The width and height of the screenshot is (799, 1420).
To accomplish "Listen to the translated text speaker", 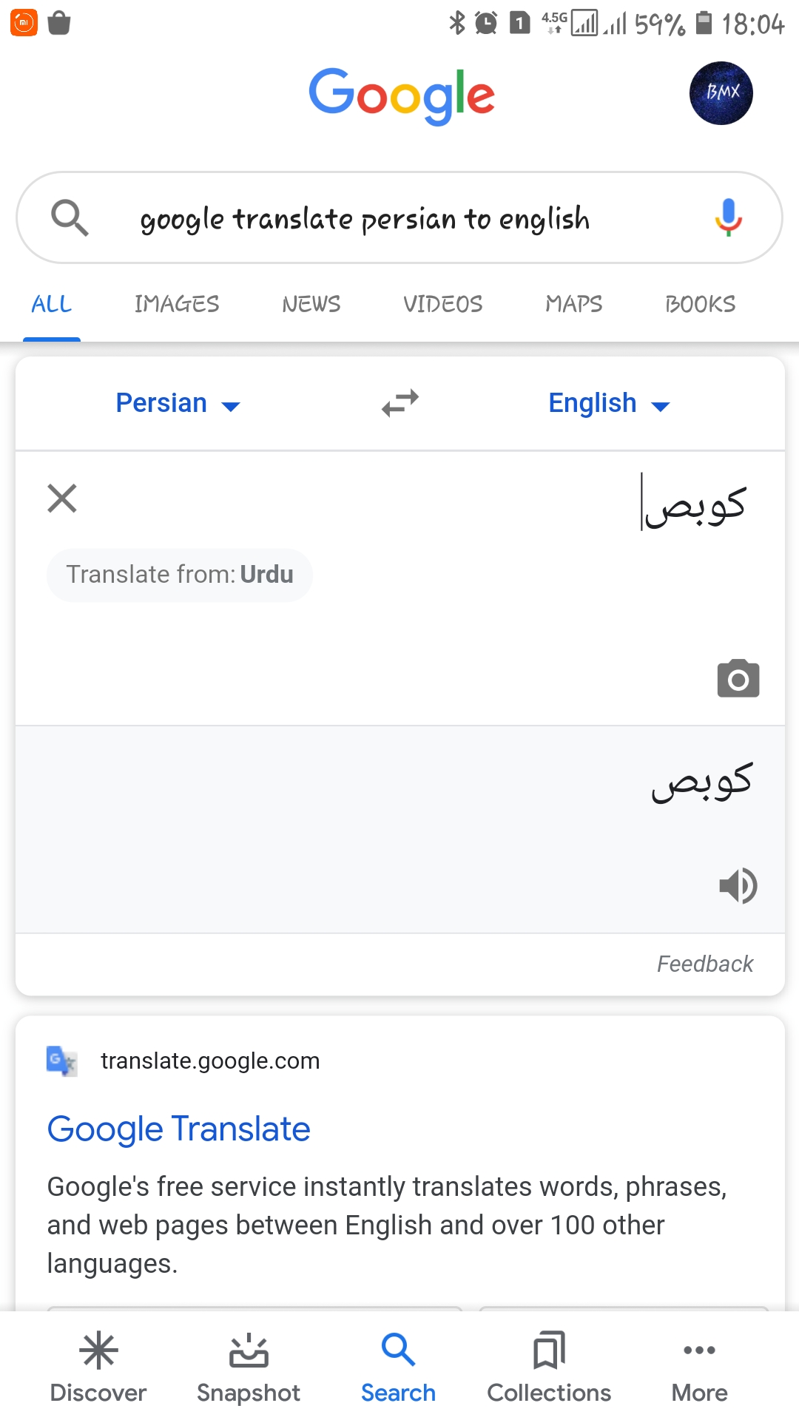I will 738,885.
